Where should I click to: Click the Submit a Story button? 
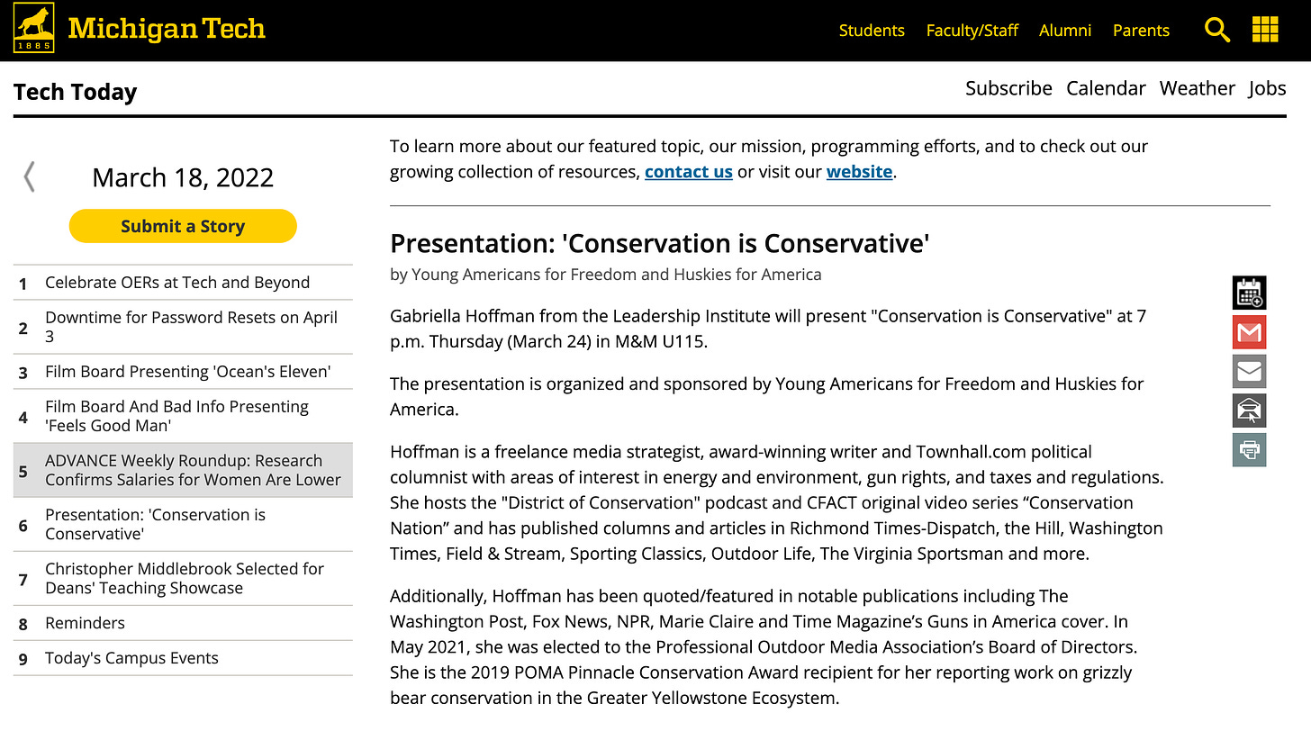pos(183,226)
